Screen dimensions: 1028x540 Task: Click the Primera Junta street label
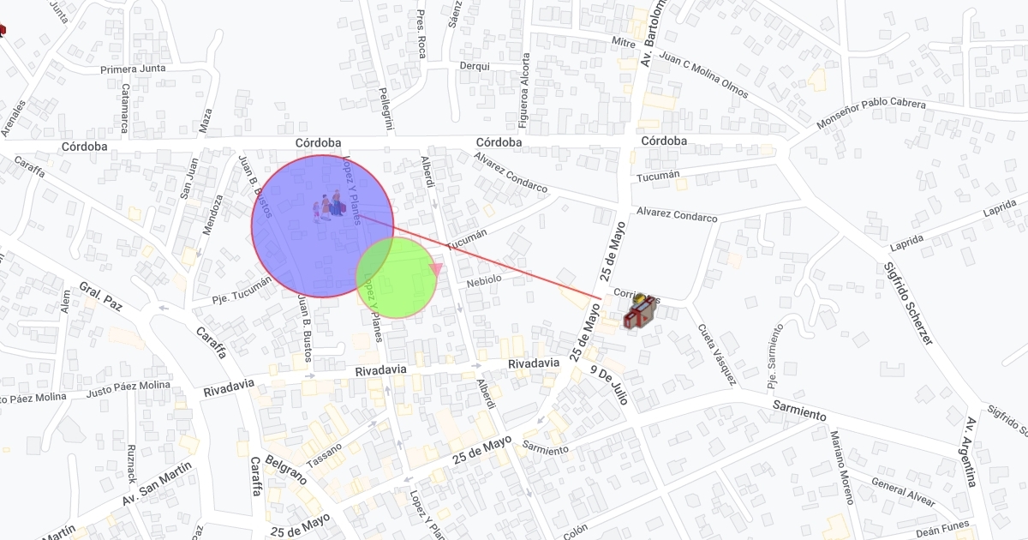tap(133, 69)
